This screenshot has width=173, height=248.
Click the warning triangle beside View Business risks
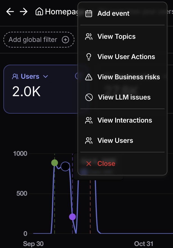point(89,77)
